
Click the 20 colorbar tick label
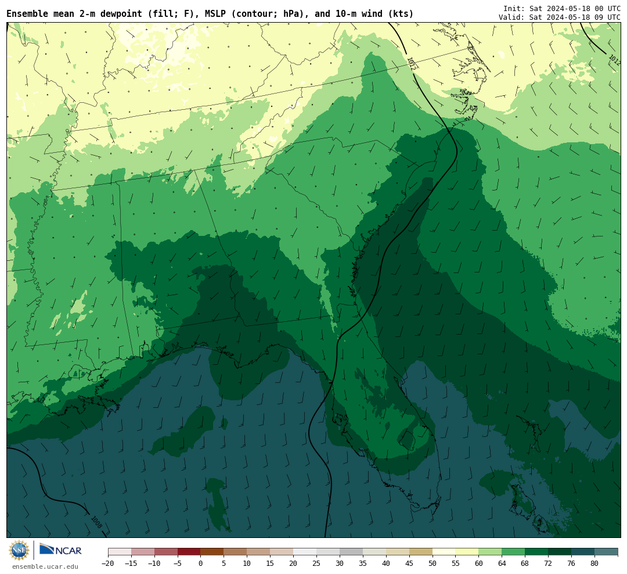pyautogui.click(x=293, y=564)
